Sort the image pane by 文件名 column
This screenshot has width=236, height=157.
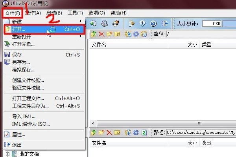pyautogui.click(x=129, y=44)
